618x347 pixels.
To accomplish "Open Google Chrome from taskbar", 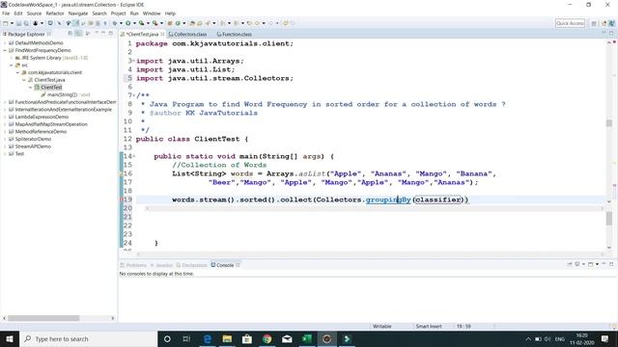I will click(x=267, y=338).
